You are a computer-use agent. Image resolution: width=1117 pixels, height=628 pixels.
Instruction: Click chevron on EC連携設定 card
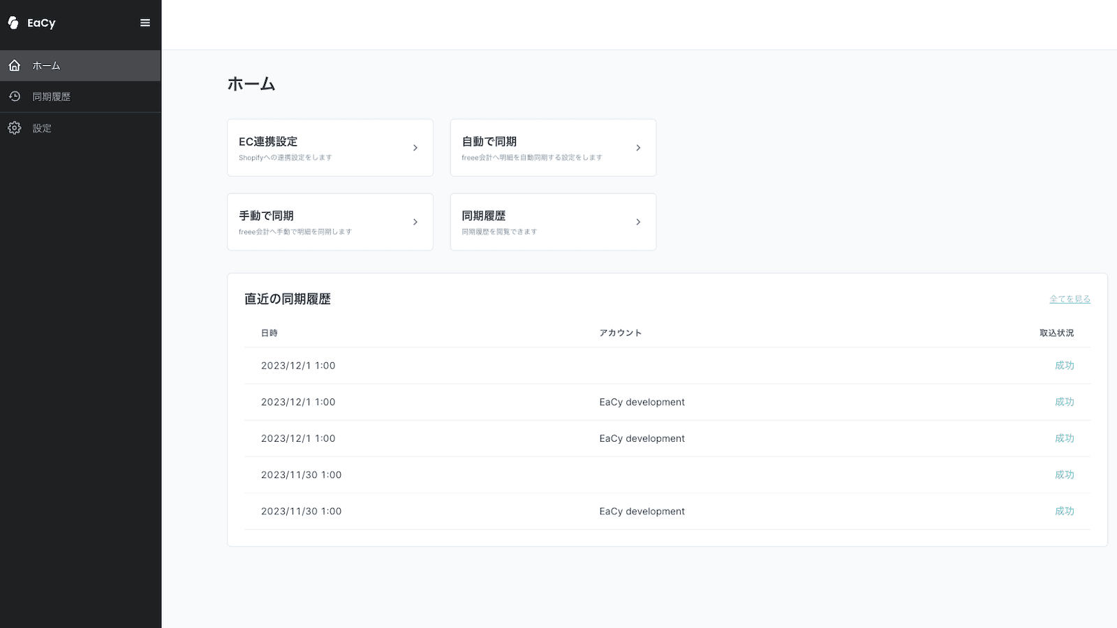pyautogui.click(x=415, y=148)
